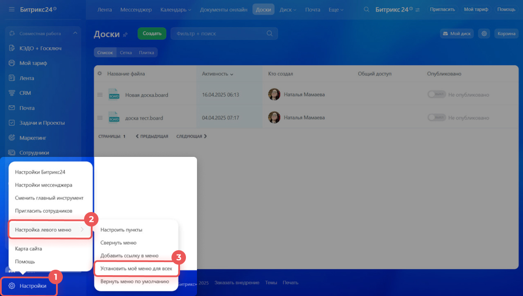Choose Сменить главный инструмент
Image resolution: width=523 pixels, height=296 pixels.
point(50,198)
